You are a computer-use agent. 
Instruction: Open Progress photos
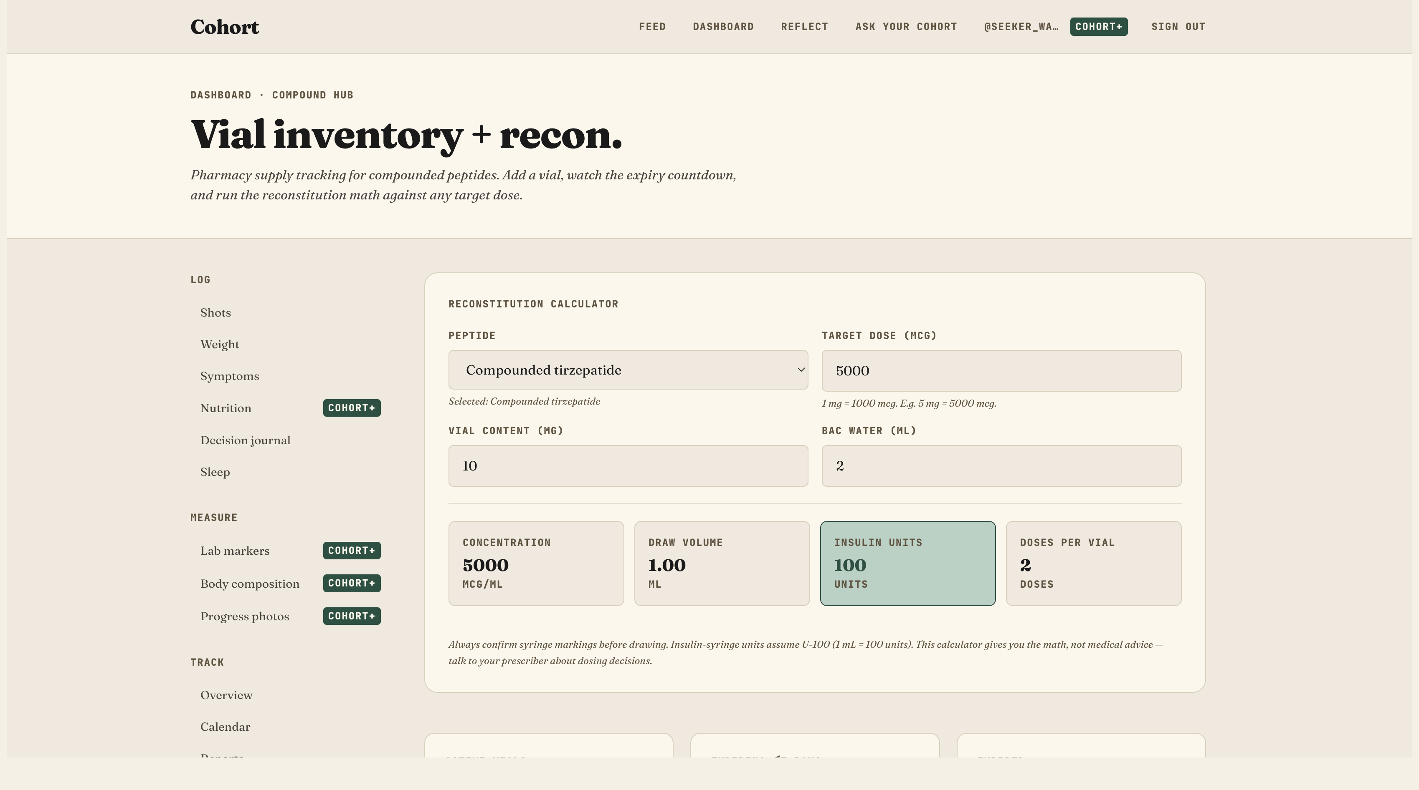click(x=245, y=616)
